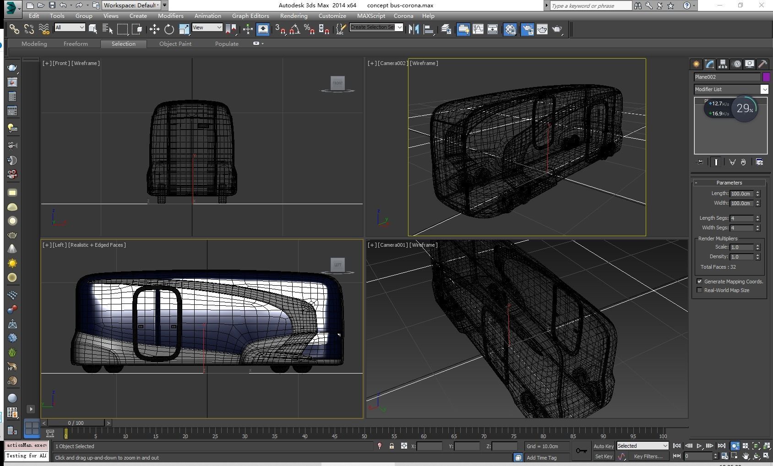Switch to the Object Paint ribbon tab
The height and width of the screenshot is (466, 773).
tap(175, 43)
